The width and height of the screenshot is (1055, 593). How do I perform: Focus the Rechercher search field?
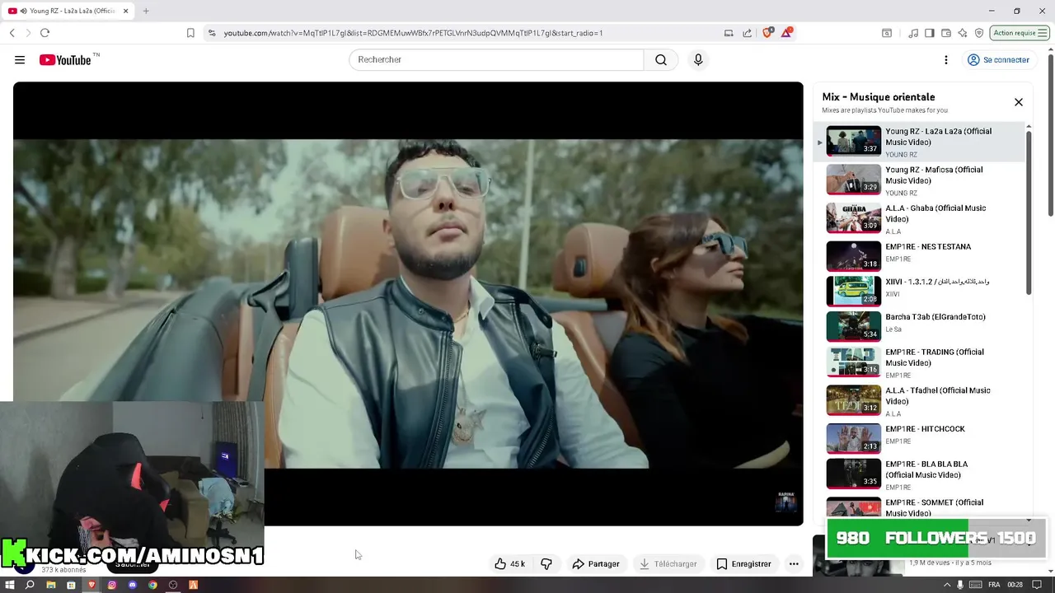coord(496,59)
